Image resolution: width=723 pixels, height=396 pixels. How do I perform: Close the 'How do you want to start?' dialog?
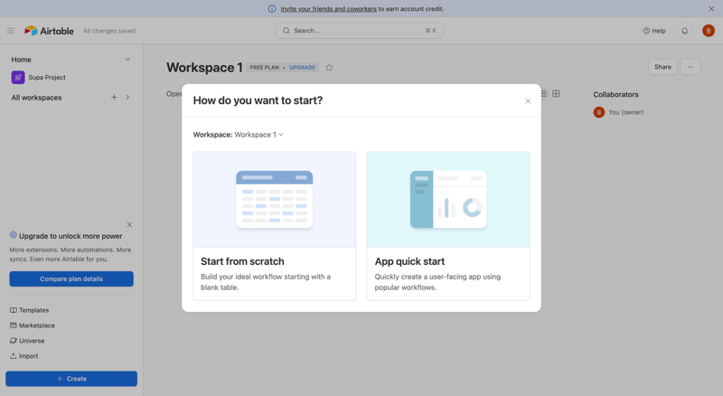tap(528, 101)
